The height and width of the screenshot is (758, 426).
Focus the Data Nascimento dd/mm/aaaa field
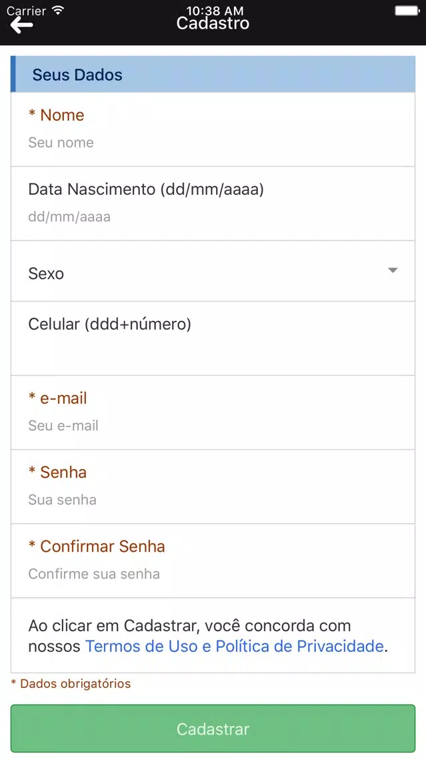point(213,217)
